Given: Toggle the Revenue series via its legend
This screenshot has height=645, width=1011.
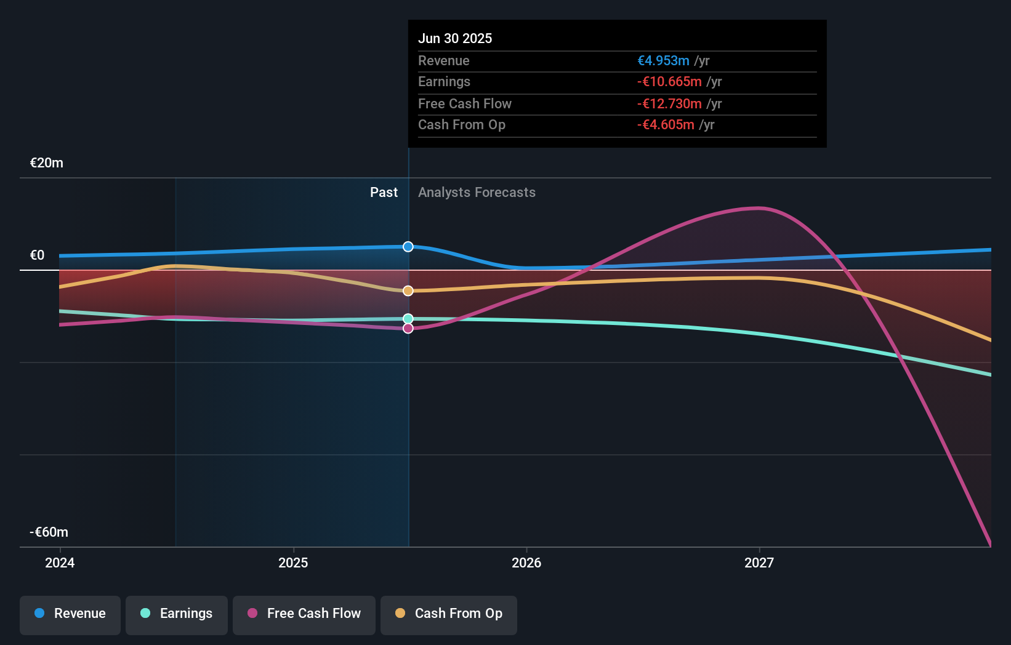Looking at the screenshot, I should click(70, 614).
